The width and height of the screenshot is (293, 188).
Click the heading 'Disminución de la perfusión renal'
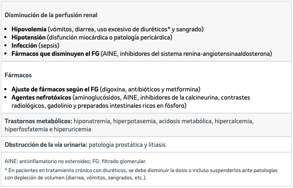tap(51, 15)
